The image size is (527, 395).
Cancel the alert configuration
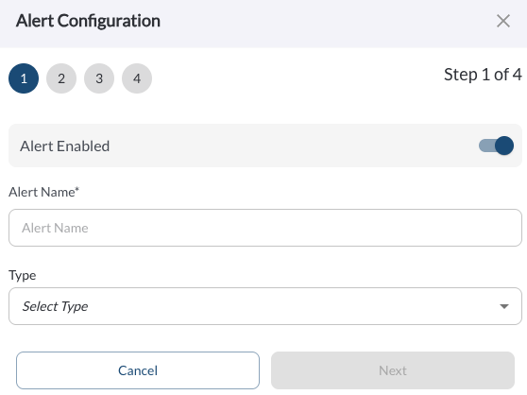tap(138, 370)
